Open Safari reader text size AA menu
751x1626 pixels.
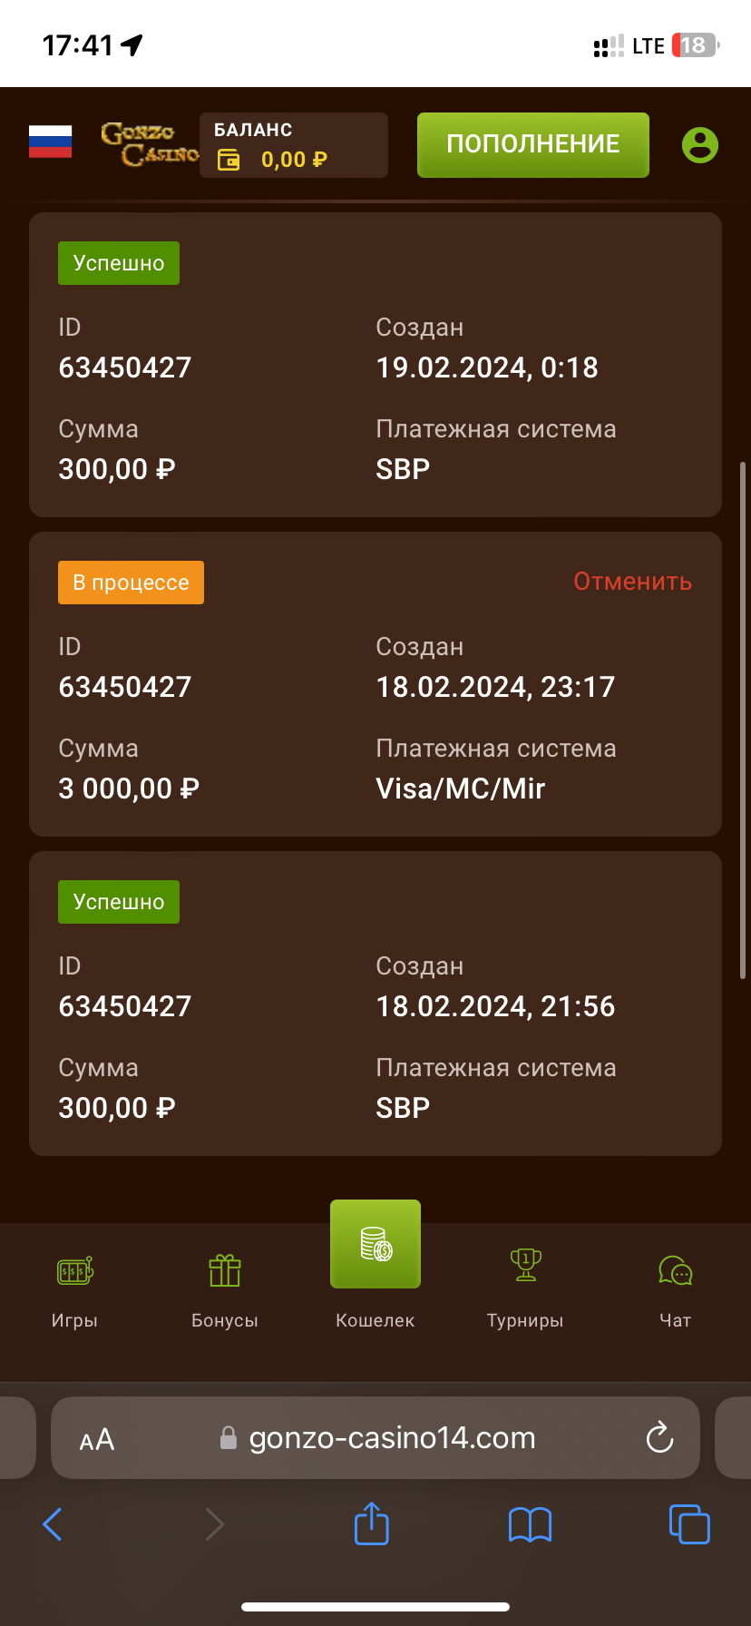pos(97,1439)
